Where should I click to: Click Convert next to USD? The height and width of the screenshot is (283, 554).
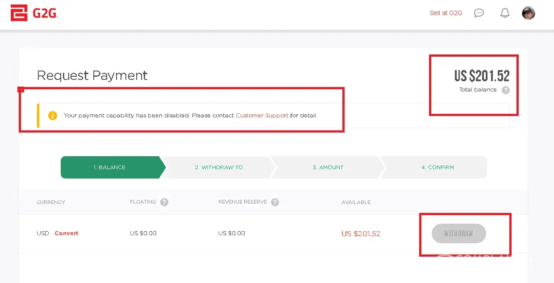pyautogui.click(x=67, y=233)
